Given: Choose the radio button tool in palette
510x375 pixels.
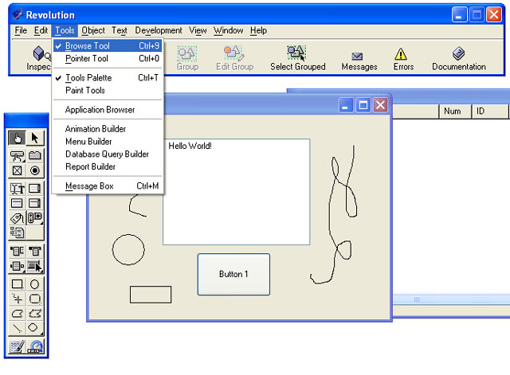Looking at the screenshot, I should pyautogui.click(x=35, y=170).
